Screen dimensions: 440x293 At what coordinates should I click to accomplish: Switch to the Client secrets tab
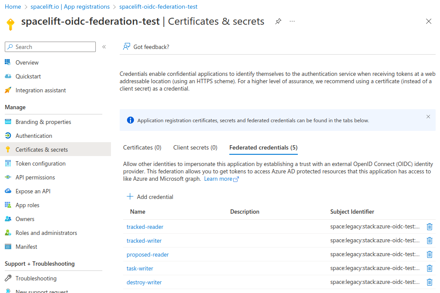(x=195, y=147)
